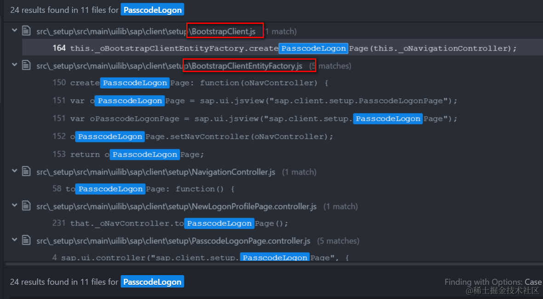This screenshot has width=543, height=299.
Task: Open the NavigationController.js file path
Action: tap(156, 172)
